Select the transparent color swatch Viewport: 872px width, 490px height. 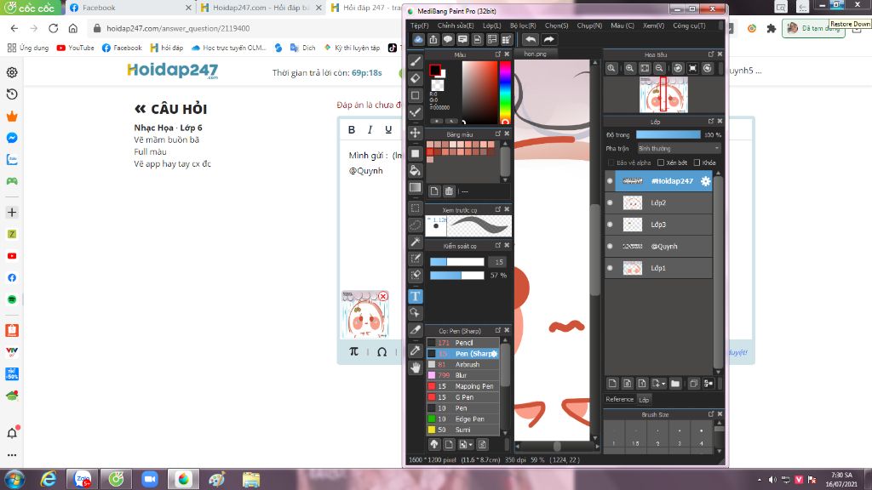coord(438,86)
